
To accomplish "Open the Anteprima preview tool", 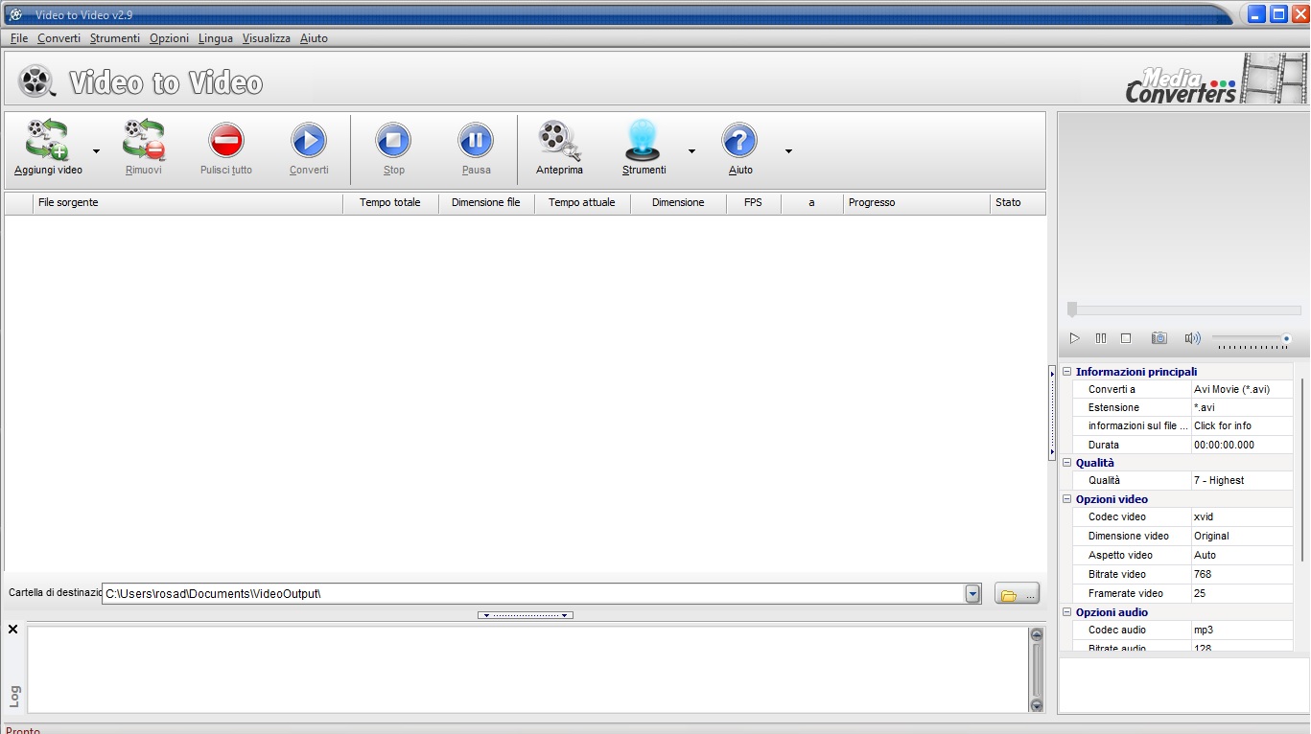I will coord(557,144).
